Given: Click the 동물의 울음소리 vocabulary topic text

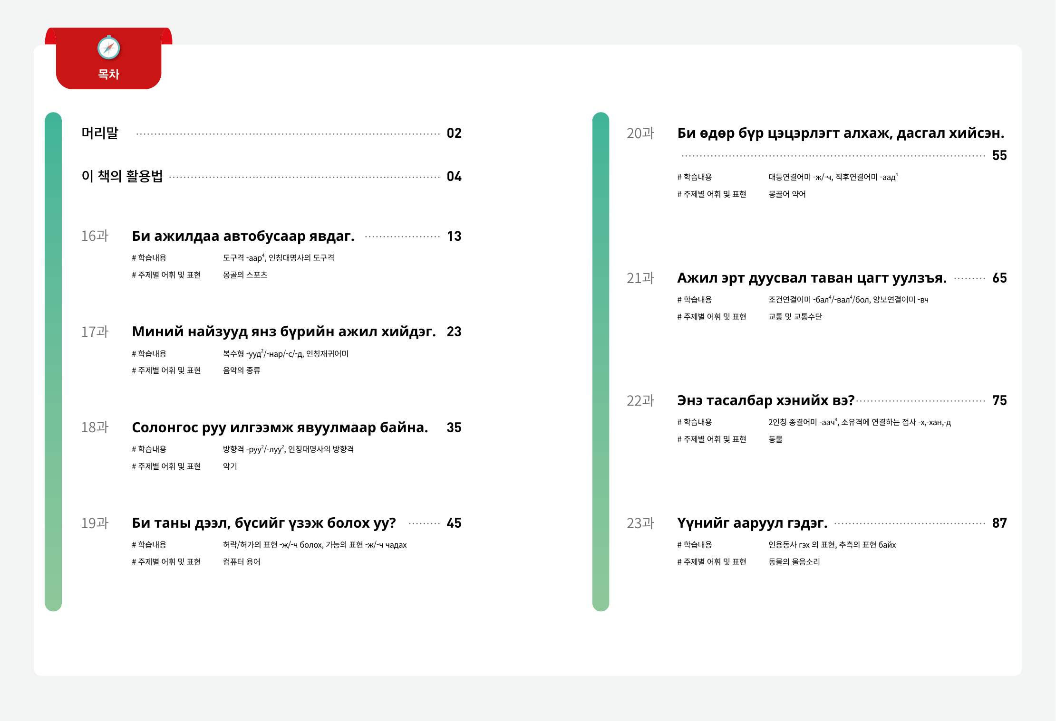Looking at the screenshot, I should point(794,561).
